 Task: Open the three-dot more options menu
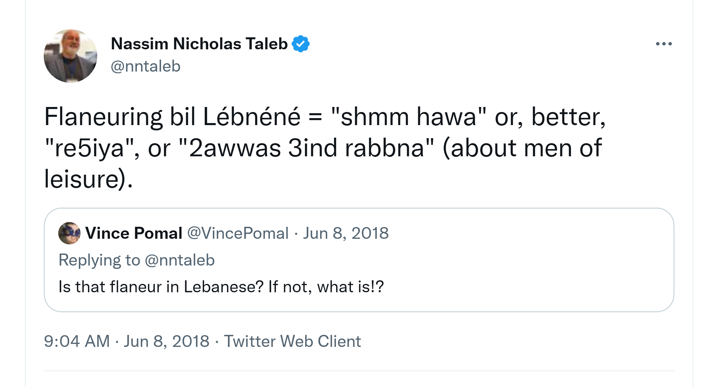click(x=664, y=44)
